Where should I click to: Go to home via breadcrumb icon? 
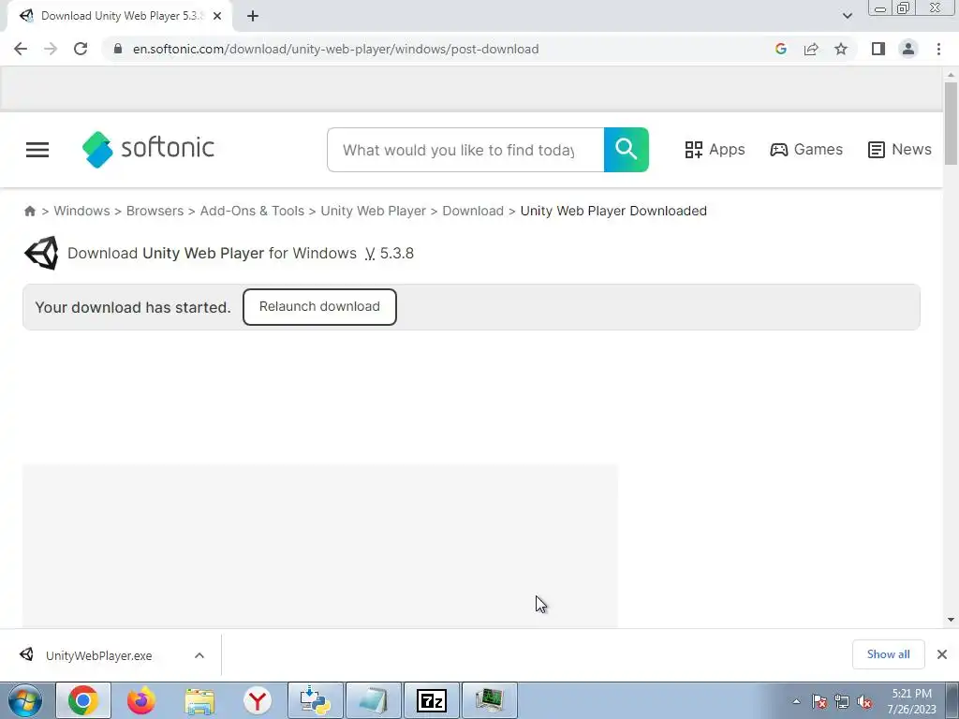point(29,211)
